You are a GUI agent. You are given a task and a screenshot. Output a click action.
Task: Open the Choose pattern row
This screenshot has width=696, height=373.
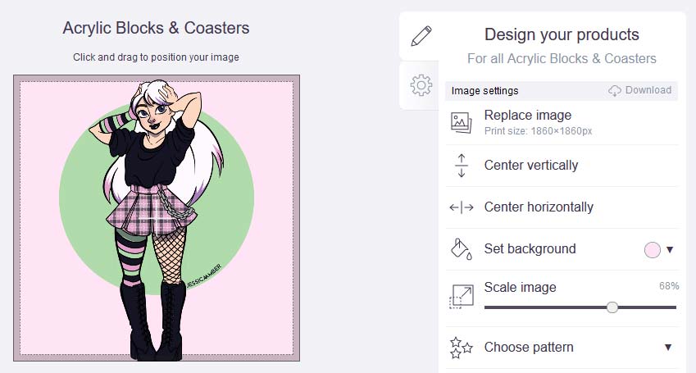(562, 348)
